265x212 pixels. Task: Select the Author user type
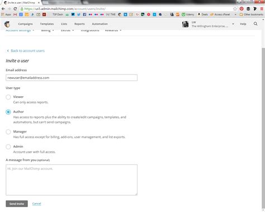click(8, 112)
